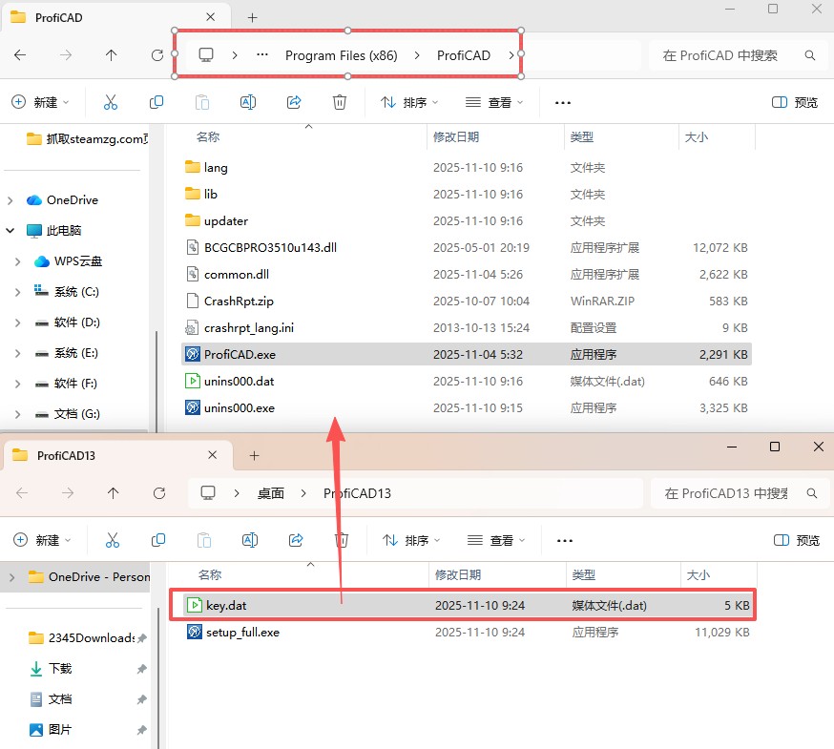Screen dimensions: 834x749
Task: Click Program Files (x86) in address breadcrumb
Action: click(x=341, y=55)
